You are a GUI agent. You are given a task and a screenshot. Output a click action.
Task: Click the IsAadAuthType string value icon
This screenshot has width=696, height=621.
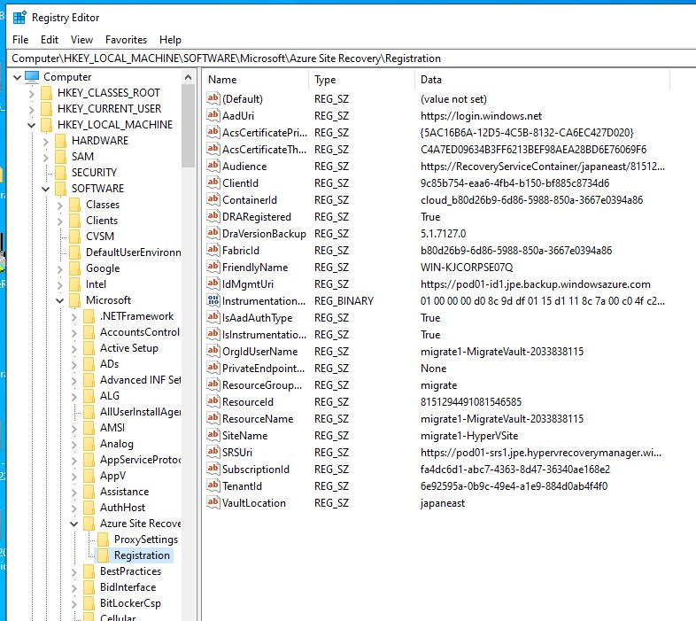[213, 318]
